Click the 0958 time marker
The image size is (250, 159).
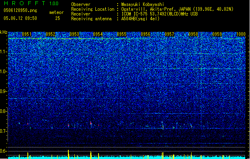193,34
